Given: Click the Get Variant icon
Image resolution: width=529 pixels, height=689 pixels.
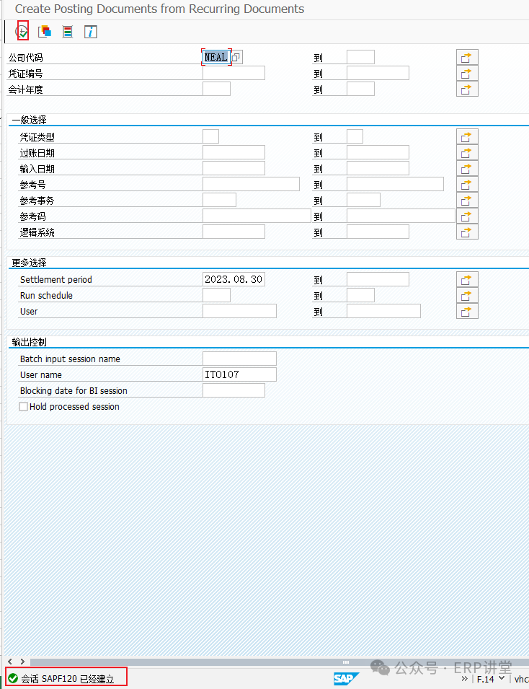Looking at the screenshot, I should tap(45, 31).
